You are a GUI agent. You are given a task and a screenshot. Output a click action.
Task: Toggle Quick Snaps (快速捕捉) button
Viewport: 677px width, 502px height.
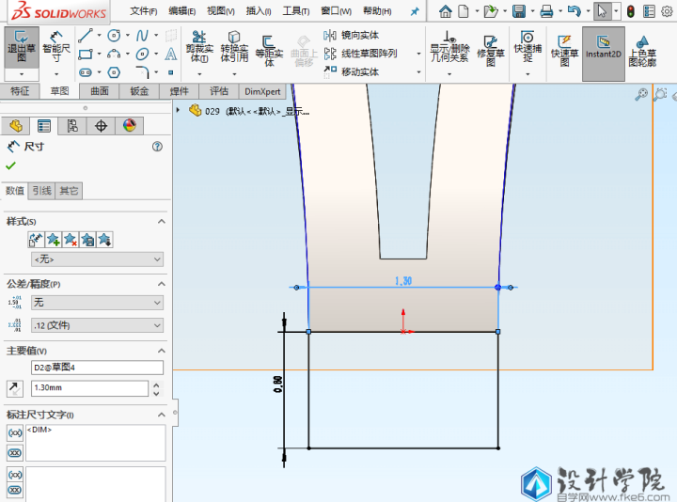click(x=527, y=49)
